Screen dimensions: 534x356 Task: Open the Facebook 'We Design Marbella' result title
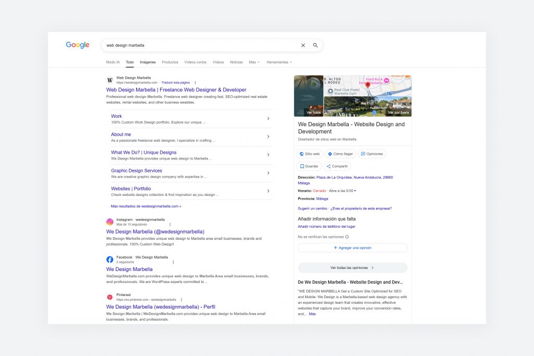tap(129, 269)
